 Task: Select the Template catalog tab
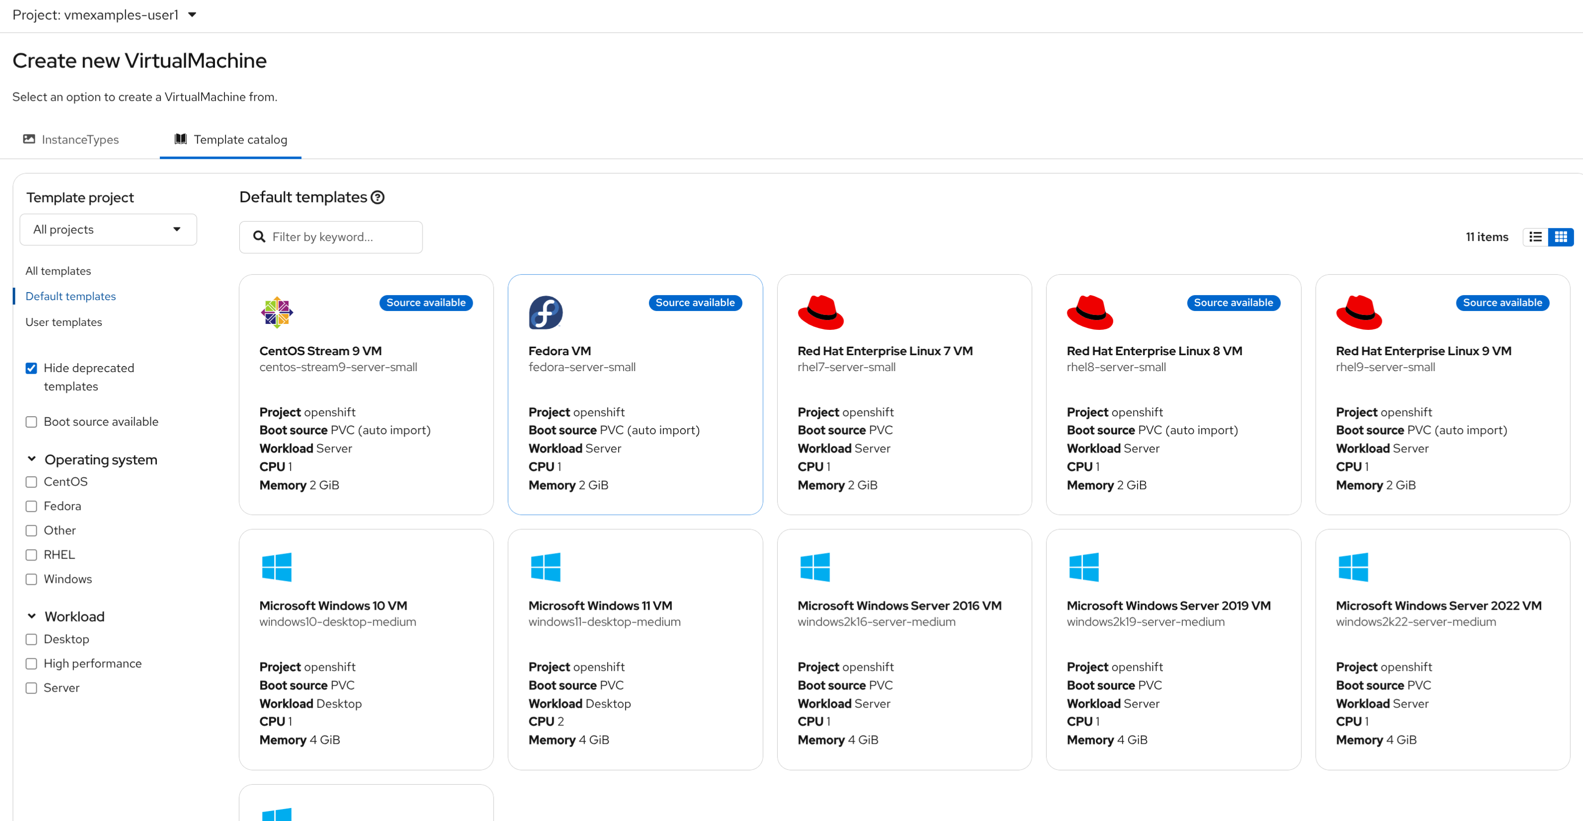tap(240, 139)
